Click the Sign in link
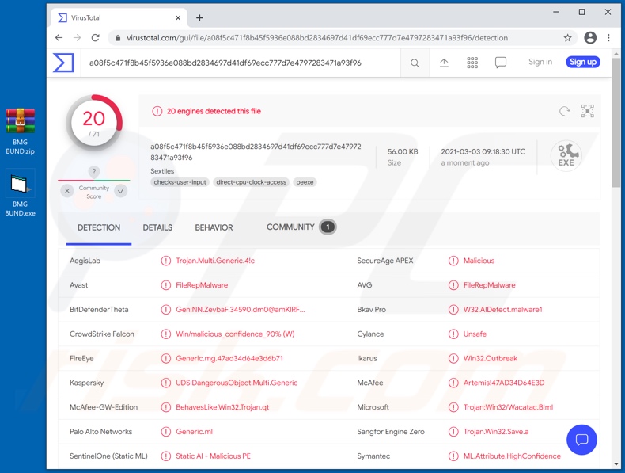Screen dimensions: 625x473 540,62
